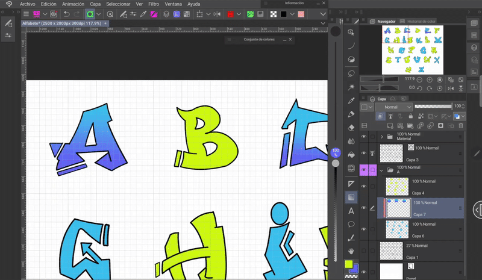
Task: Switch to the Historial de color tab
Action: [421, 22]
